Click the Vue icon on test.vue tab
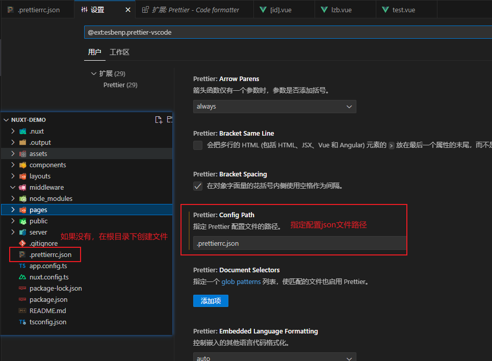Screen dimensions: 492x361 point(385,10)
